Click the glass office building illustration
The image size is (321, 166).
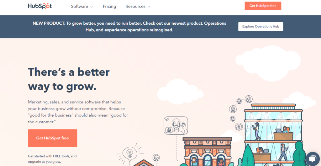273,135
